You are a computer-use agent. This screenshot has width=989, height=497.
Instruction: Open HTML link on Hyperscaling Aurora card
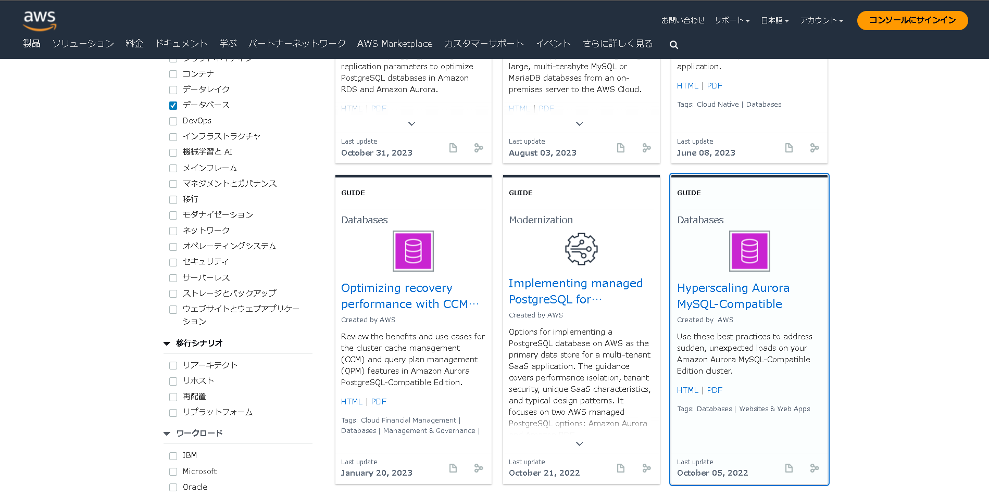point(687,390)
